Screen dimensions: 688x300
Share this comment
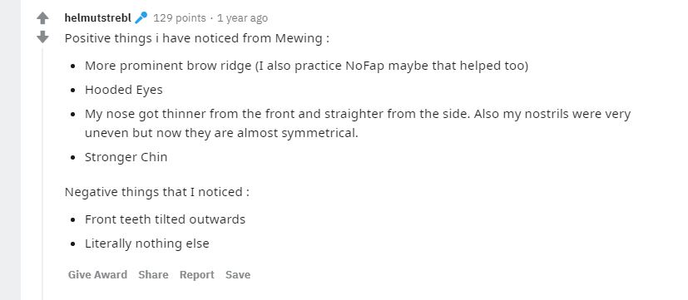[153, 274]
